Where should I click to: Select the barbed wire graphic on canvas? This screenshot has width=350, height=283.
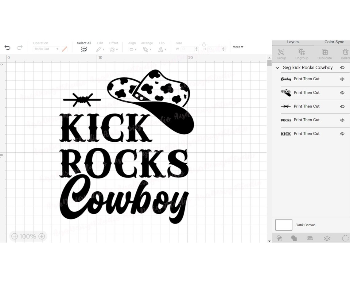coord(82,100)
